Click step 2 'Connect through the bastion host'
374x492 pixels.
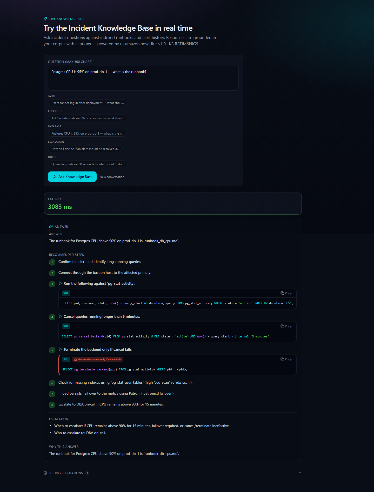(x=105, y=273)
